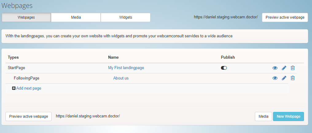Image resolution: width=312 pixels, height=133 pixels.
Task: Edit My First landingpage with pencil icon
Action: [x=284, y=68]
